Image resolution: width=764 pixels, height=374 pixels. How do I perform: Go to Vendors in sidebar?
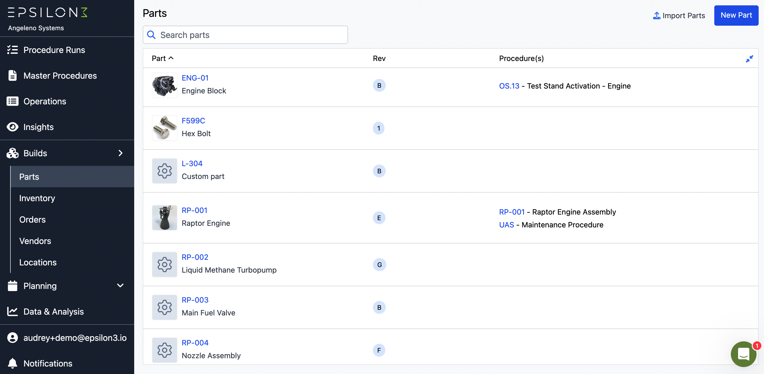(x=35, y=241)
